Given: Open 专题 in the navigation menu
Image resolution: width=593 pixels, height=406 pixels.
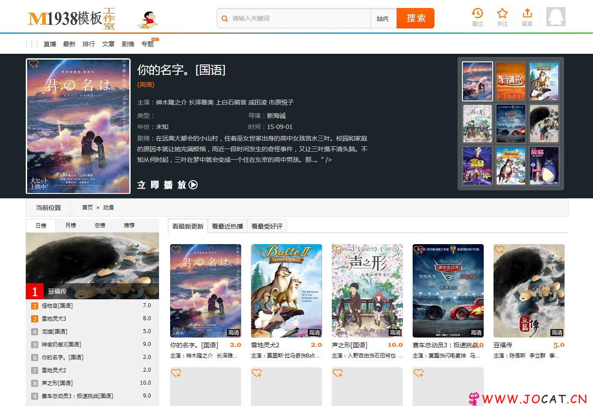Looking at the screenshot, I should point(147,44).
